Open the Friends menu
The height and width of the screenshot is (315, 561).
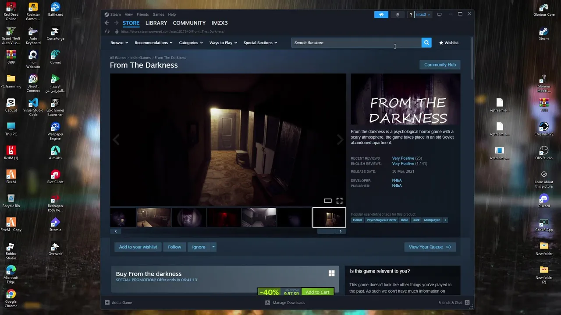tap(142, 14)
